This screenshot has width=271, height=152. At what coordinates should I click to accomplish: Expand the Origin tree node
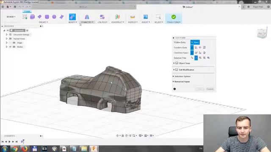[7, 43]
